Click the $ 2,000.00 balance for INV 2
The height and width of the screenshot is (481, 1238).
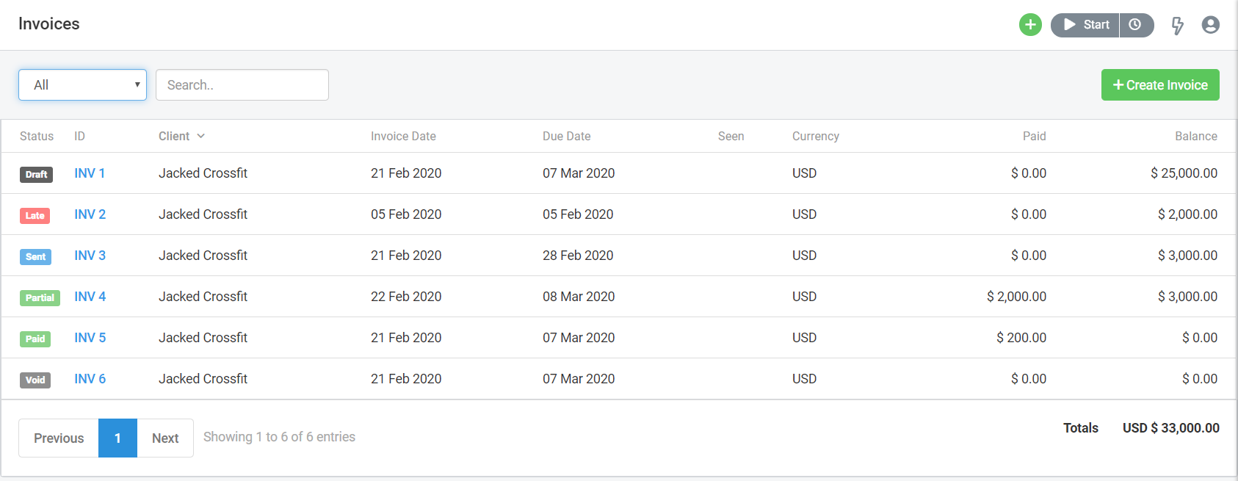[1187, 214]
